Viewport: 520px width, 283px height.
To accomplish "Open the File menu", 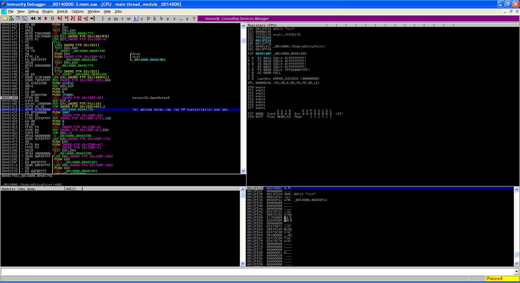I will 11,11.
